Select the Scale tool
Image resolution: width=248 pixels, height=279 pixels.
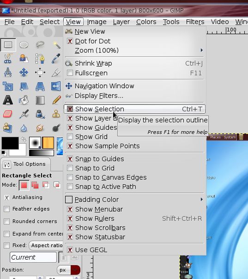8,86
